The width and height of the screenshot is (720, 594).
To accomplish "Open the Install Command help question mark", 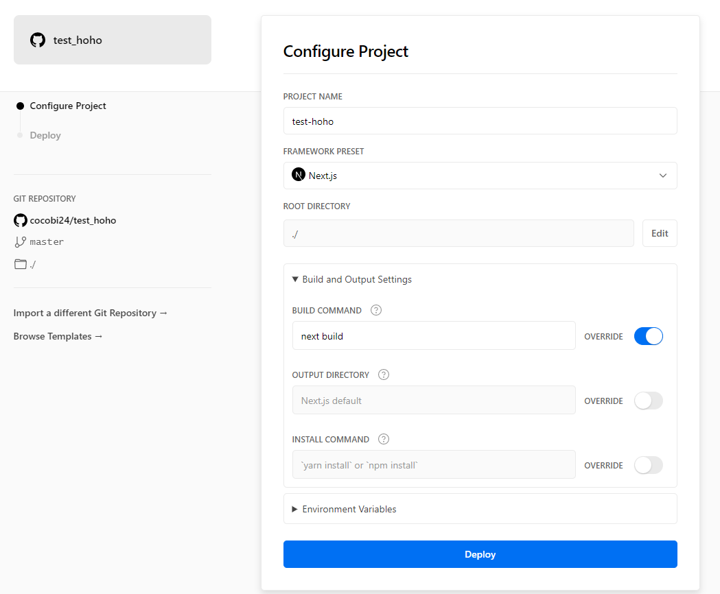I will (384, 439).
